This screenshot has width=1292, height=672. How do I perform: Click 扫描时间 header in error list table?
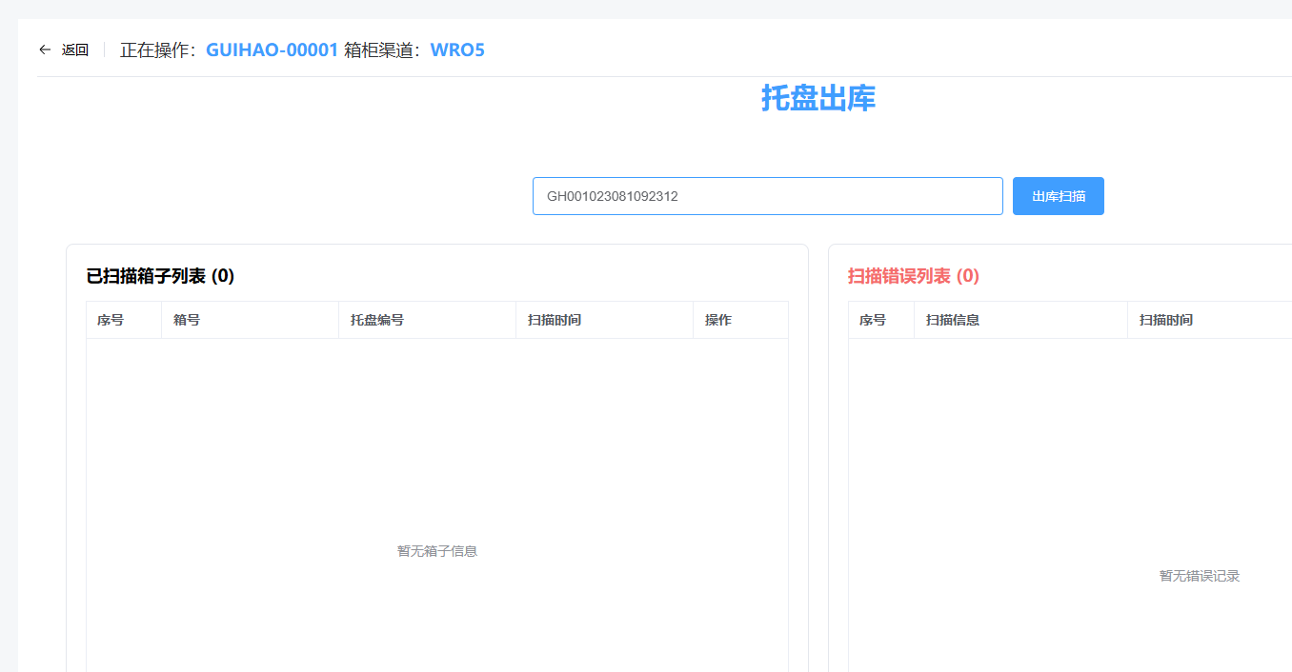[1166, 320]
